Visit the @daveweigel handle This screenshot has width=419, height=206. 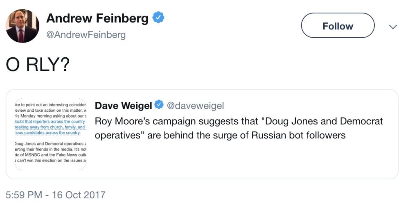[195, 106]
